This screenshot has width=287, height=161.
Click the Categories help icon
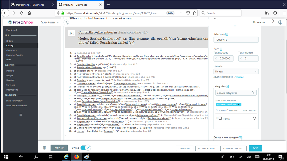[x=227, y=86]
